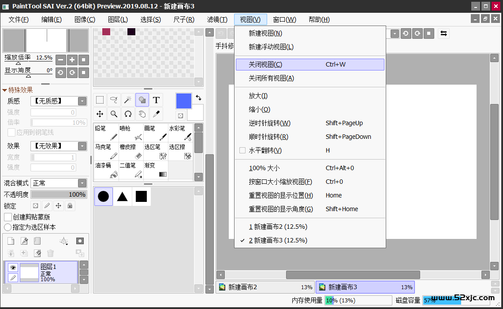Switch to the 新建画布2 canvas tab
Screen dimensions: 503x309
tap(265, 287)
